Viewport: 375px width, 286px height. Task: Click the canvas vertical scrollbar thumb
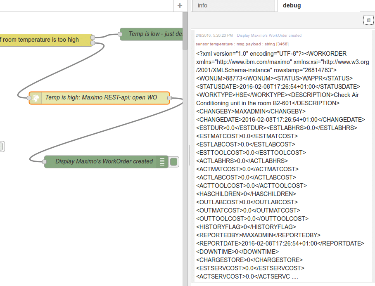click(x=185, y=31)
